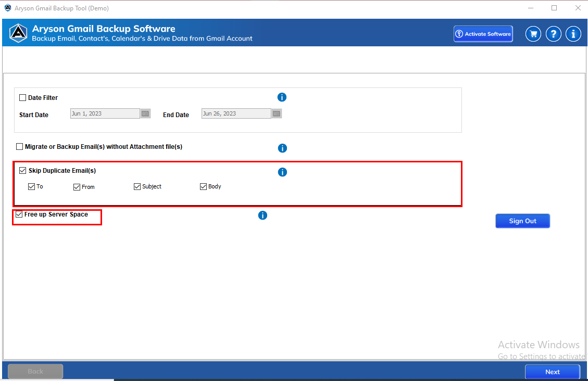588x381 pixels.
Task: Toggle the From duplicate criterion checkbox
Action: 77,187
